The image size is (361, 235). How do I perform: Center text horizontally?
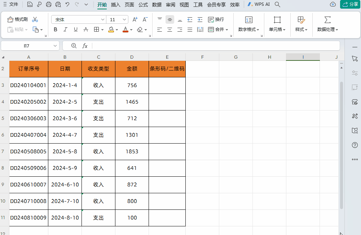click(x=170, y=30)
